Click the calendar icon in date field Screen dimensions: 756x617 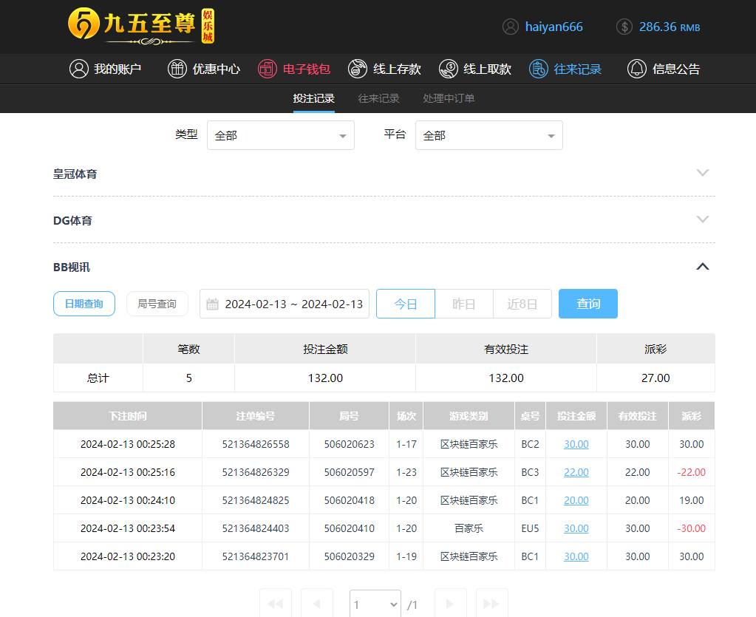point(213,304)
